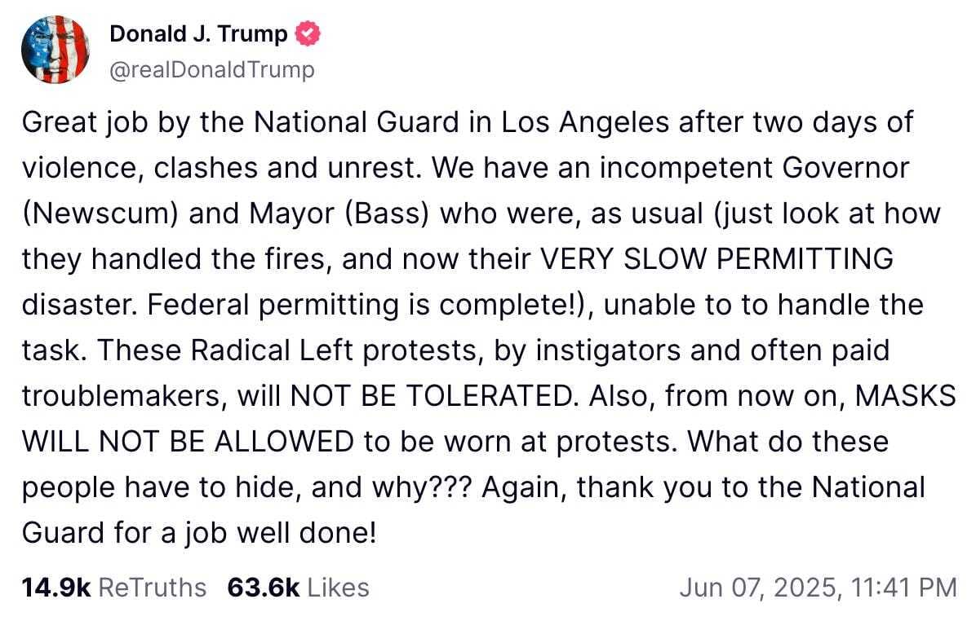
Task: Open the flag-painted profile avatar
Action: (55, 50)
